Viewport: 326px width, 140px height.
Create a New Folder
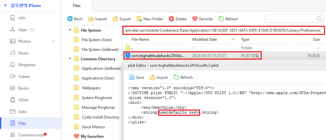pos(150,19)
